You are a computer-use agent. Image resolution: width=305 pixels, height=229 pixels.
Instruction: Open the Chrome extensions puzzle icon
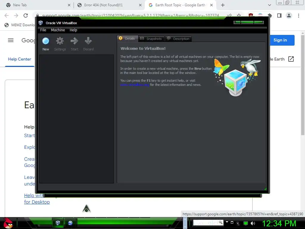click(x=270, y=16)
